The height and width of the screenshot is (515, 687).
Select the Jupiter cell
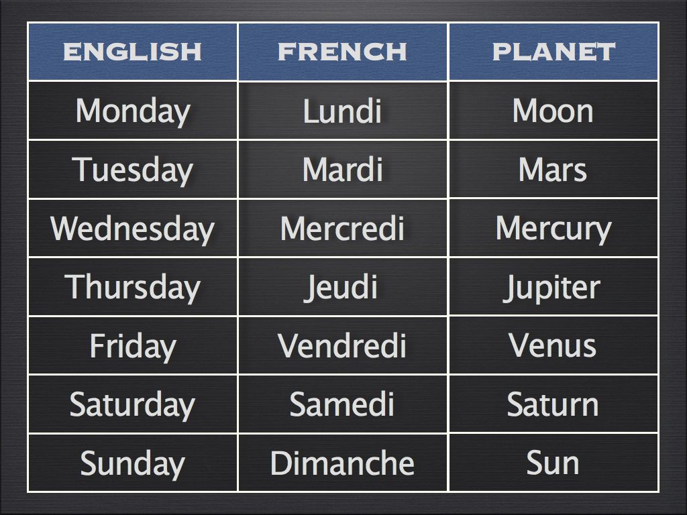(553, 286)
